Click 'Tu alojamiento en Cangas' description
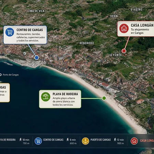Image resolution: width=154 pixels, height=154 pixels. (x=140, y=31)
